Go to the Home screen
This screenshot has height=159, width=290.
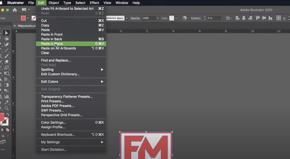[x=15, y=10]
